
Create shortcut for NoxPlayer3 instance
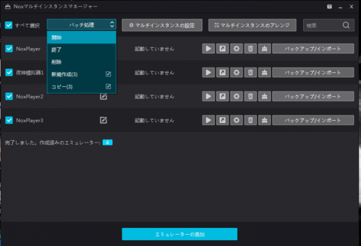tap(223, 120)
